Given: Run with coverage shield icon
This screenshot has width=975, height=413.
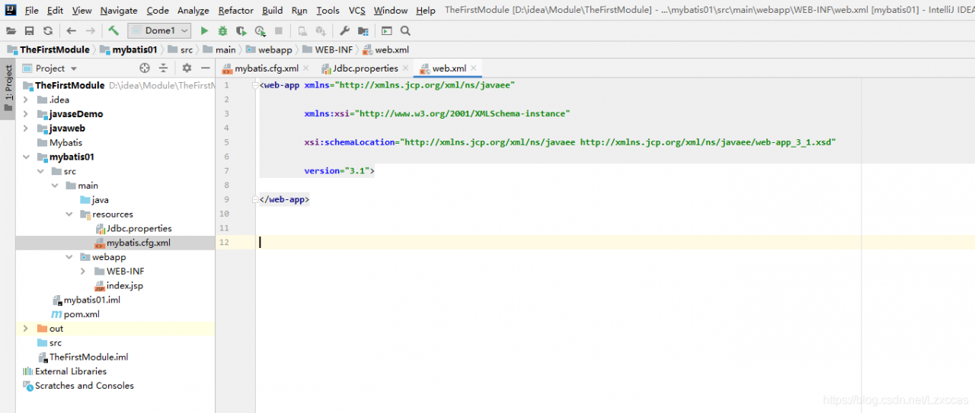Looking at the screenshot, I should [x=241, y=31].
